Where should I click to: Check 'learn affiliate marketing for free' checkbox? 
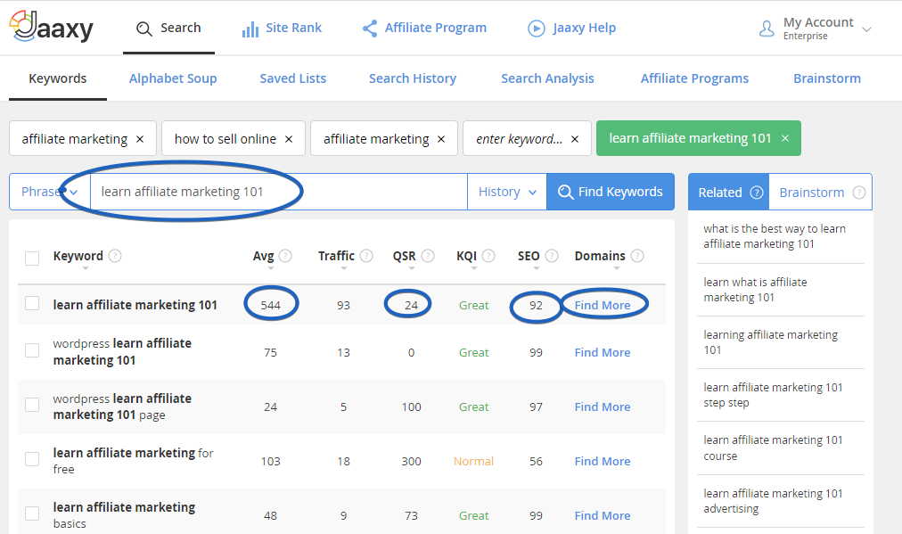click(32, 459)
